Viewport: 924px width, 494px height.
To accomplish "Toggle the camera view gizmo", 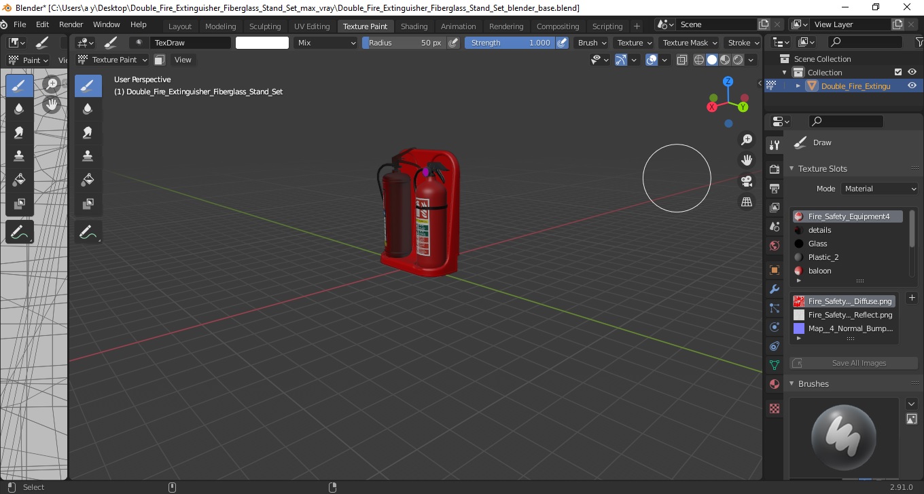I will [747, 181].
